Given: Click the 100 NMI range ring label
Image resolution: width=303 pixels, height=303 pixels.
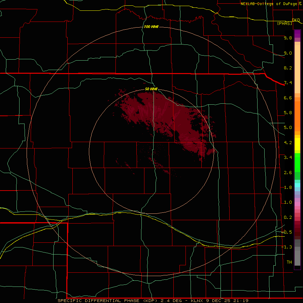Looking at the screenshot, I should (151, 27).
